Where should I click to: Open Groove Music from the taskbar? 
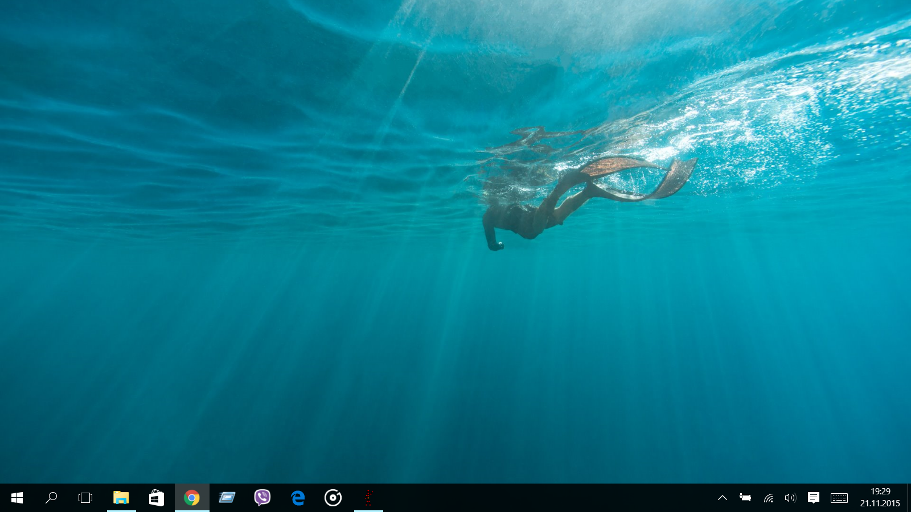333,498
